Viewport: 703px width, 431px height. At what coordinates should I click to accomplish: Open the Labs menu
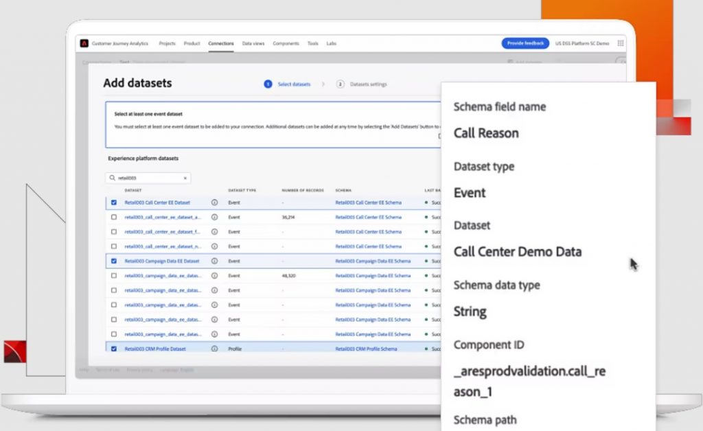click(x=332, y=43)
